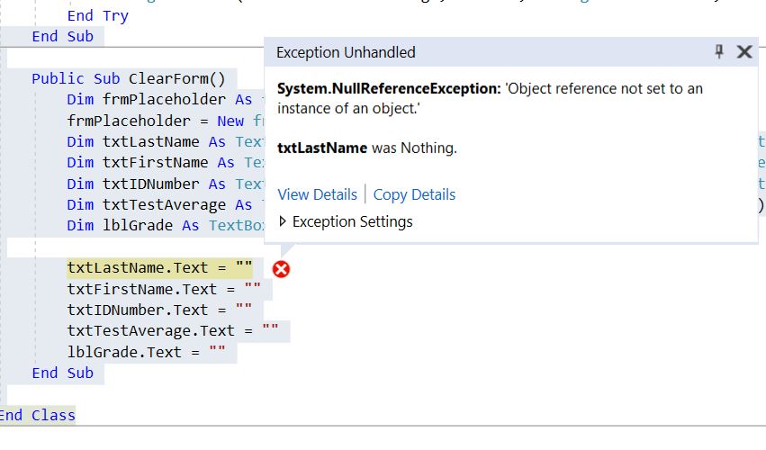The width and height of the screenshot is (766, 450).
Task: Click the 'Exception Unhandled' popup title
Action: click(346, 52)
